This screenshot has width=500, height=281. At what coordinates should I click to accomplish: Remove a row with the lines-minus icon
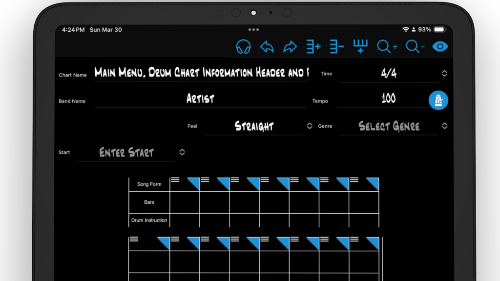click(337, 47)
